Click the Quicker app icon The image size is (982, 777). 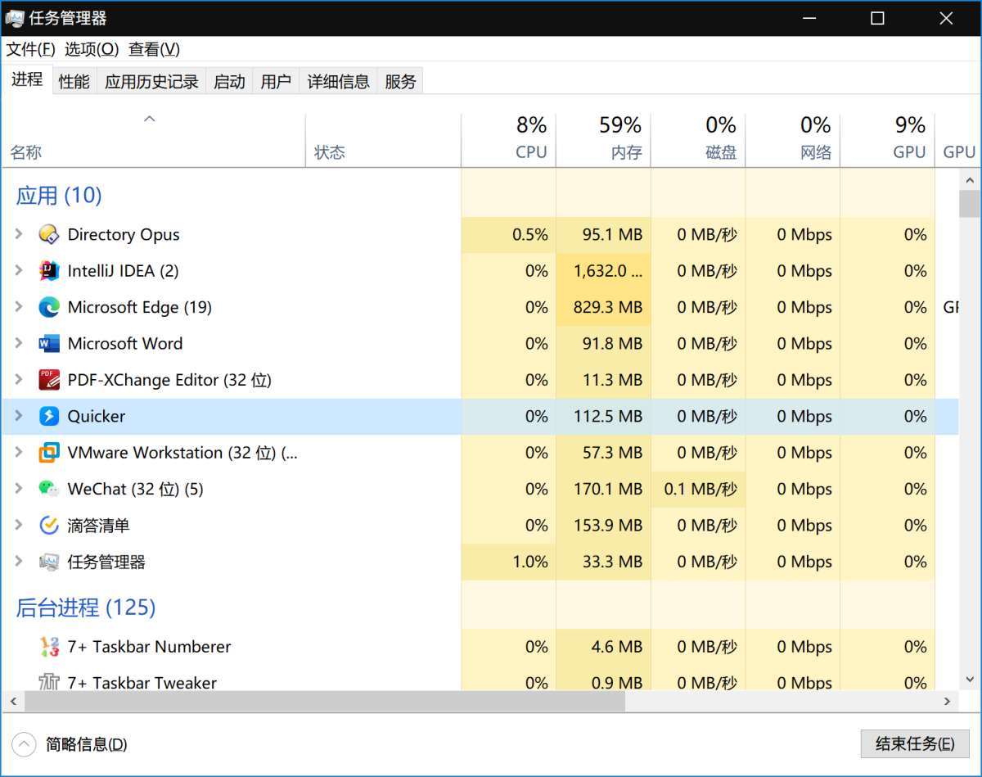(x=49, y=416)
